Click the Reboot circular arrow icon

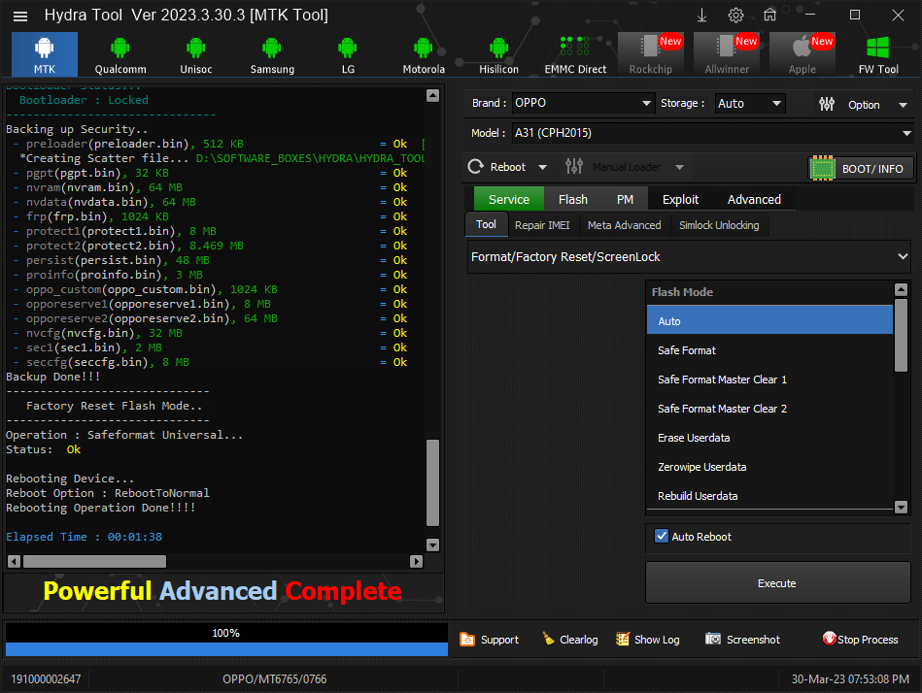476,167
